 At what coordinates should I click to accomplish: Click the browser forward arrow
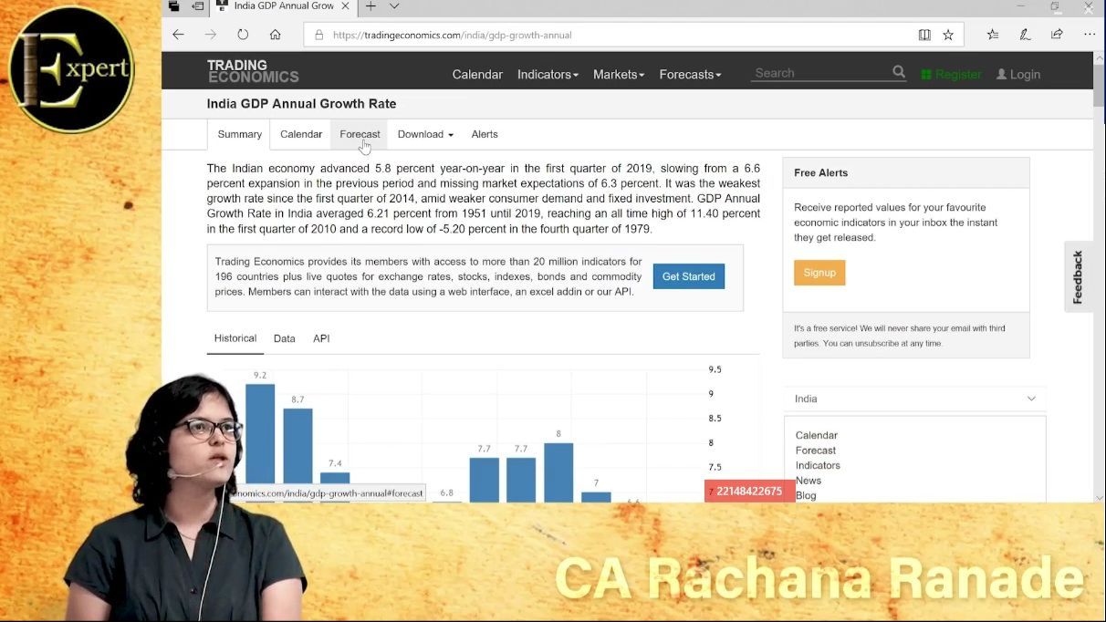tap(211, 35)
